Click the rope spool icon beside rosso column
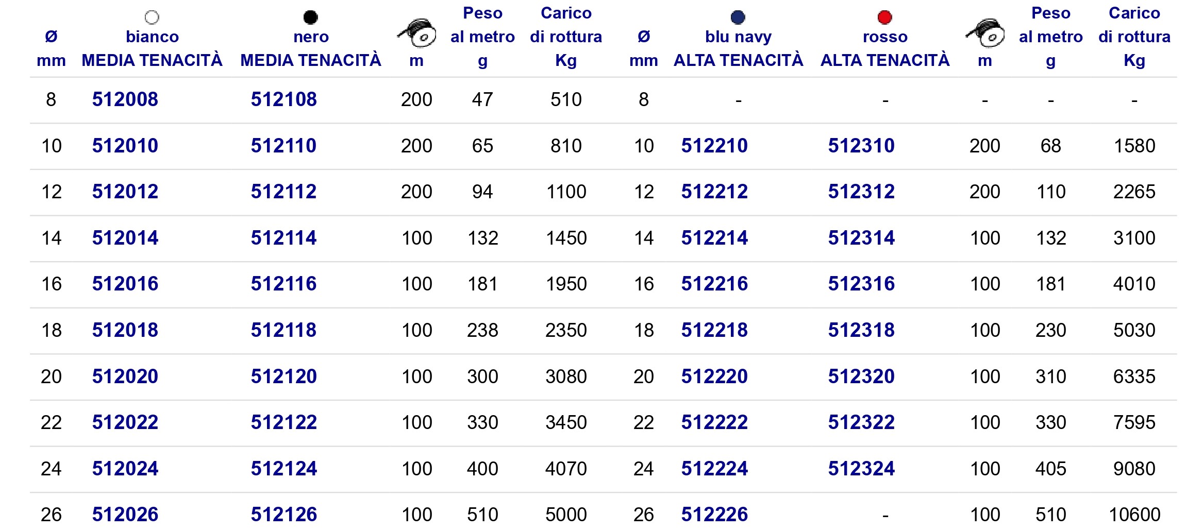Image resolution: width=1203 pixels, height=531 pixels. click(x=985, y=33)
